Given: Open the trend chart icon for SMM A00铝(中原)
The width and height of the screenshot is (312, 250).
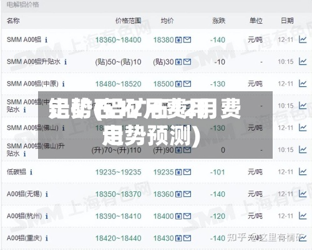Looking at the screenshot, I should coord(303,84).
